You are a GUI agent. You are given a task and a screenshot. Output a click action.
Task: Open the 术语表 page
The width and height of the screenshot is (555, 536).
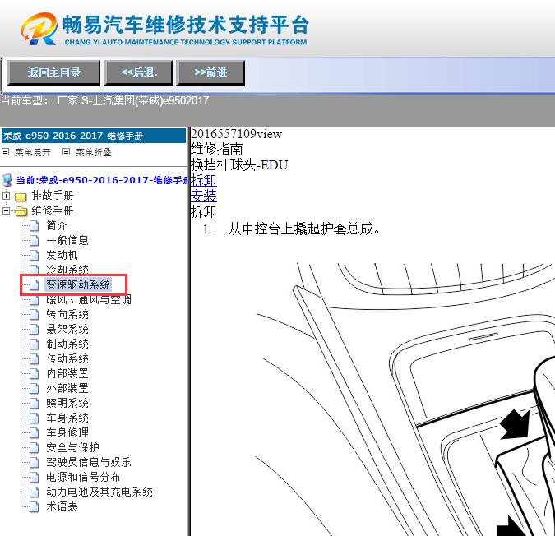coord(62,506)
